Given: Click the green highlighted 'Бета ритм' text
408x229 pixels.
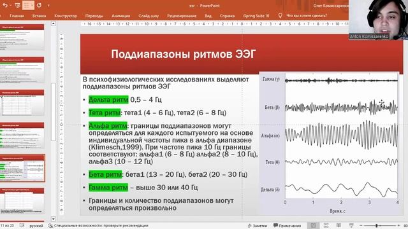Looking at the screenshot, I should 105,174.
